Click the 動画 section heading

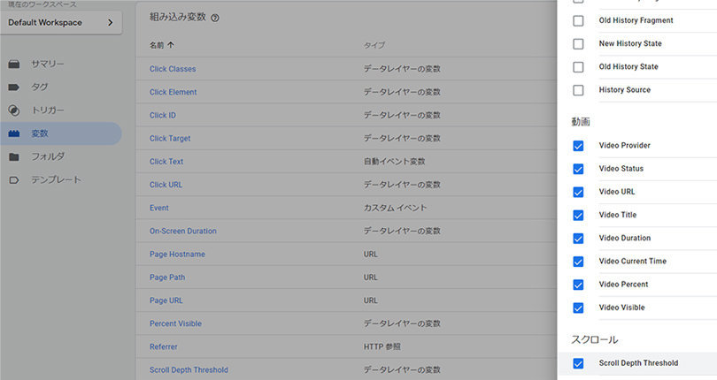[581, 122]
